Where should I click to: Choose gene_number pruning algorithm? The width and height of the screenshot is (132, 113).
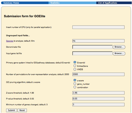[x=75, y=84]
